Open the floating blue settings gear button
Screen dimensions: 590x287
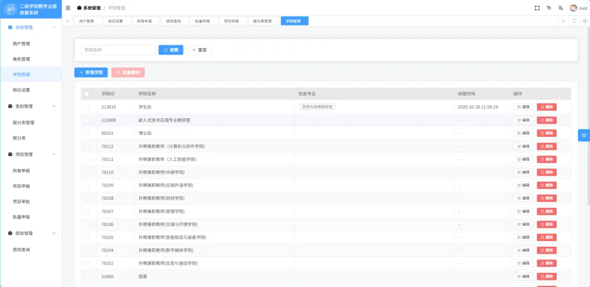pos(584,135)
